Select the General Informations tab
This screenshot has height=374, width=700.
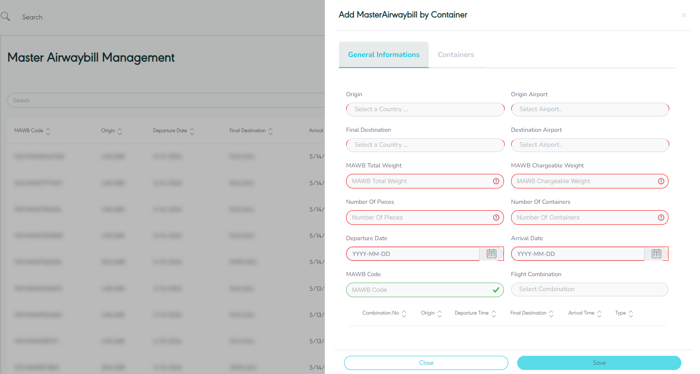click(383, 55)
